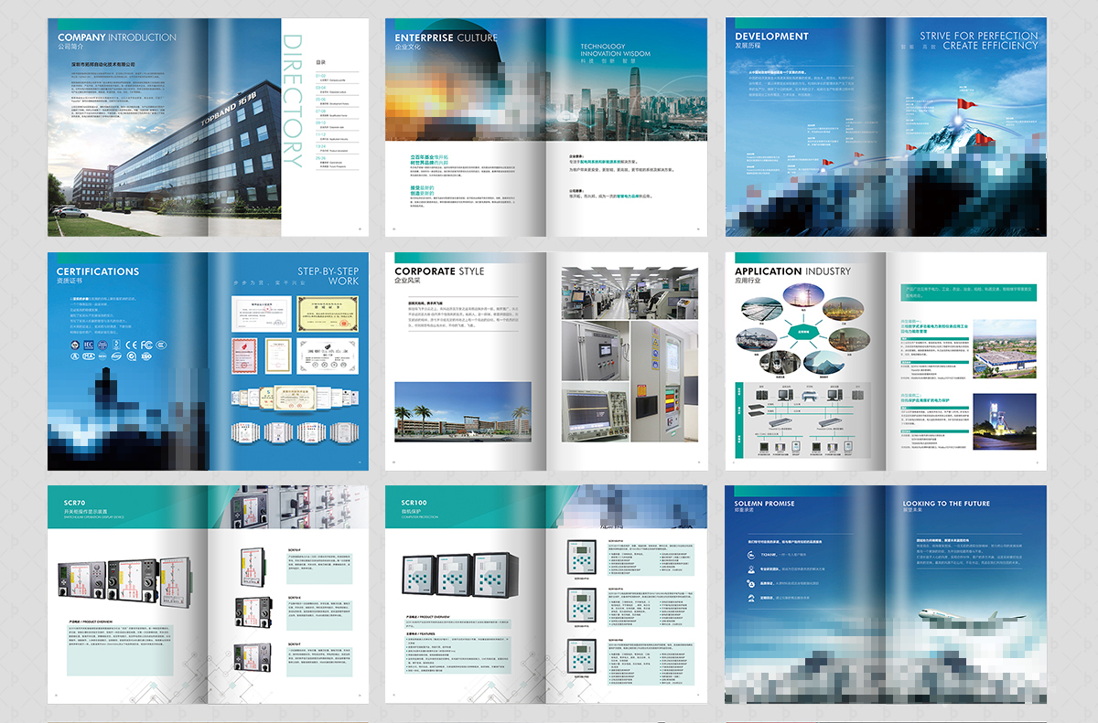Select the SCR70 product page spread
The width and height of the screenshot is (1098, 723).
tap(209, 594)
